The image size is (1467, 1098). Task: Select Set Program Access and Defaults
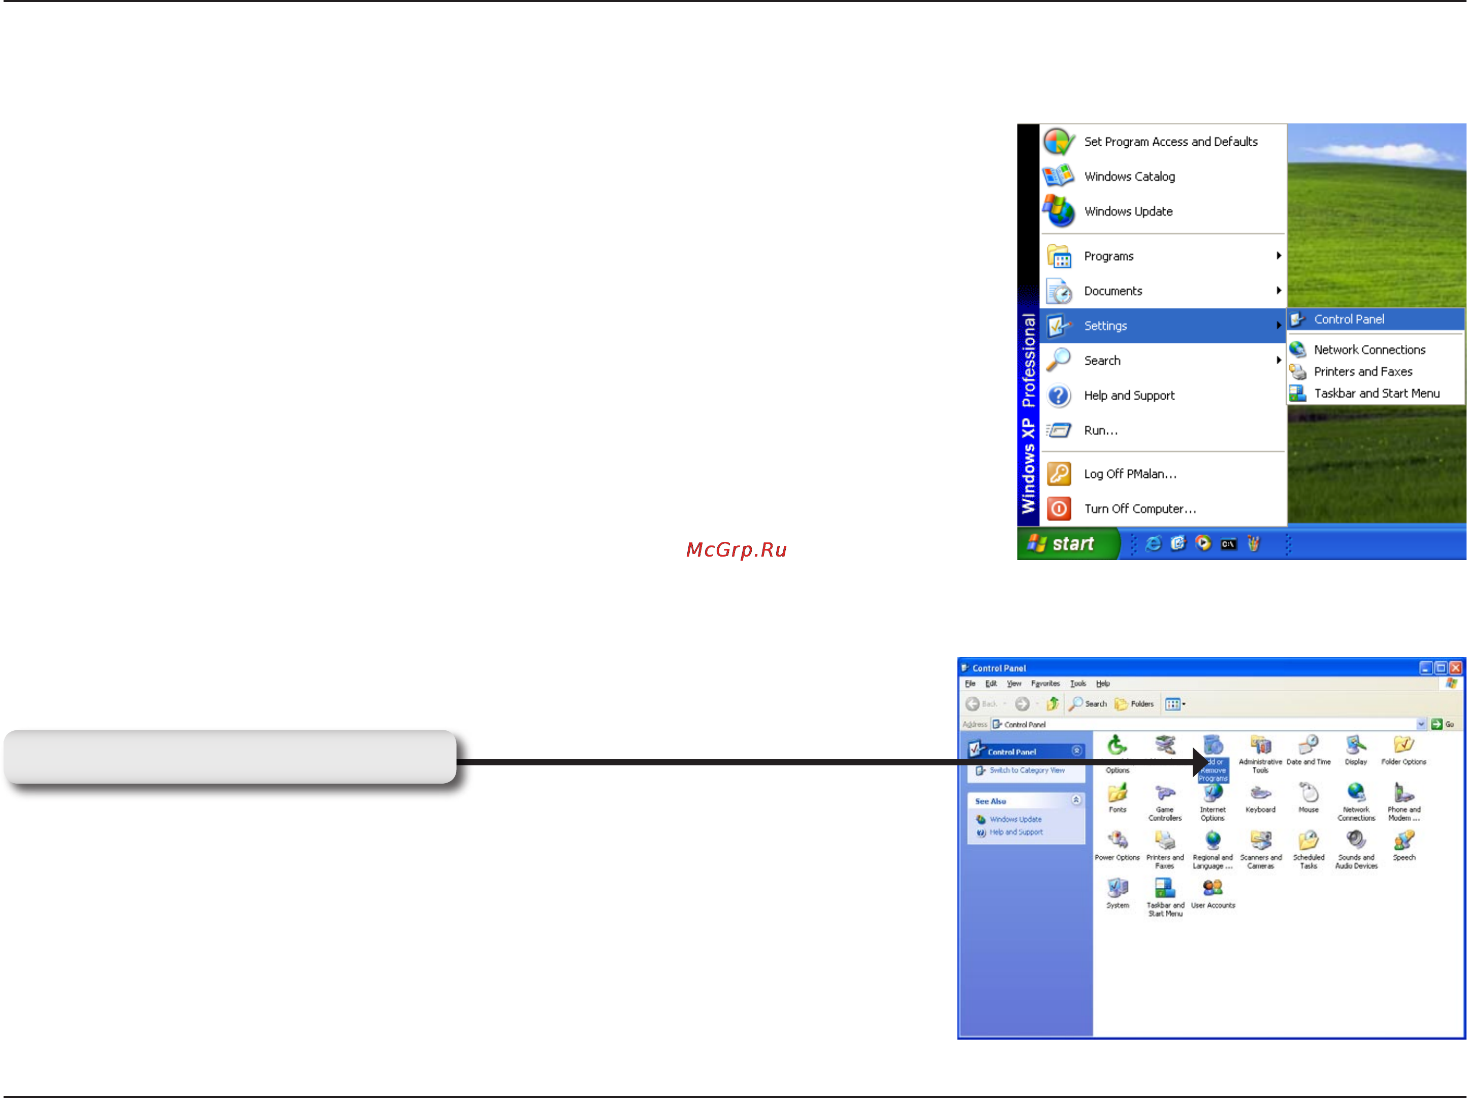coord(1163,141)
